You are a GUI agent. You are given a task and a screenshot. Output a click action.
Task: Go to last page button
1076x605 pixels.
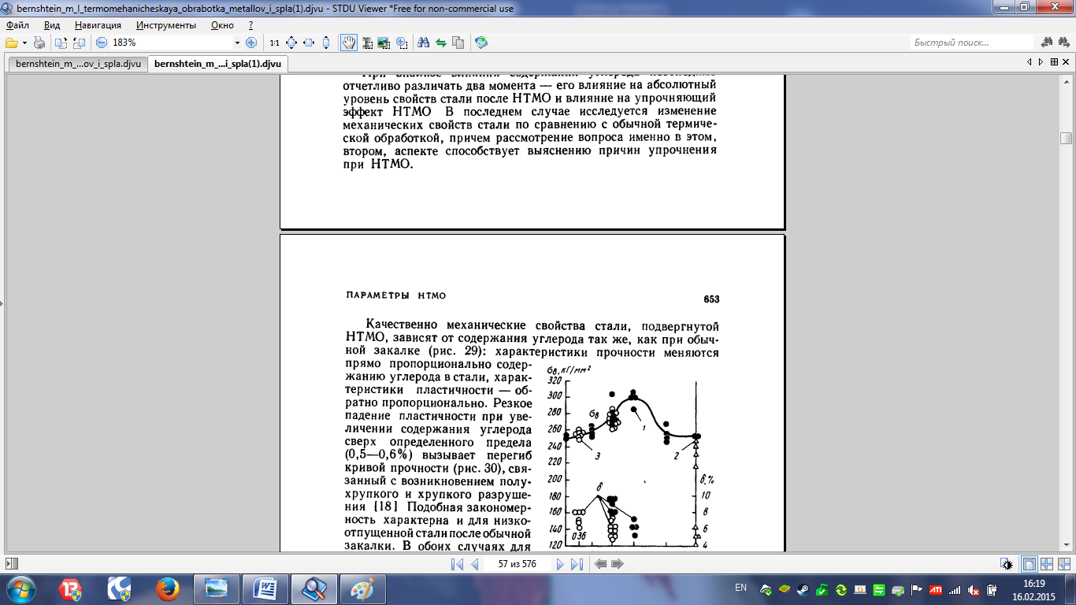[x=577, y=564]
